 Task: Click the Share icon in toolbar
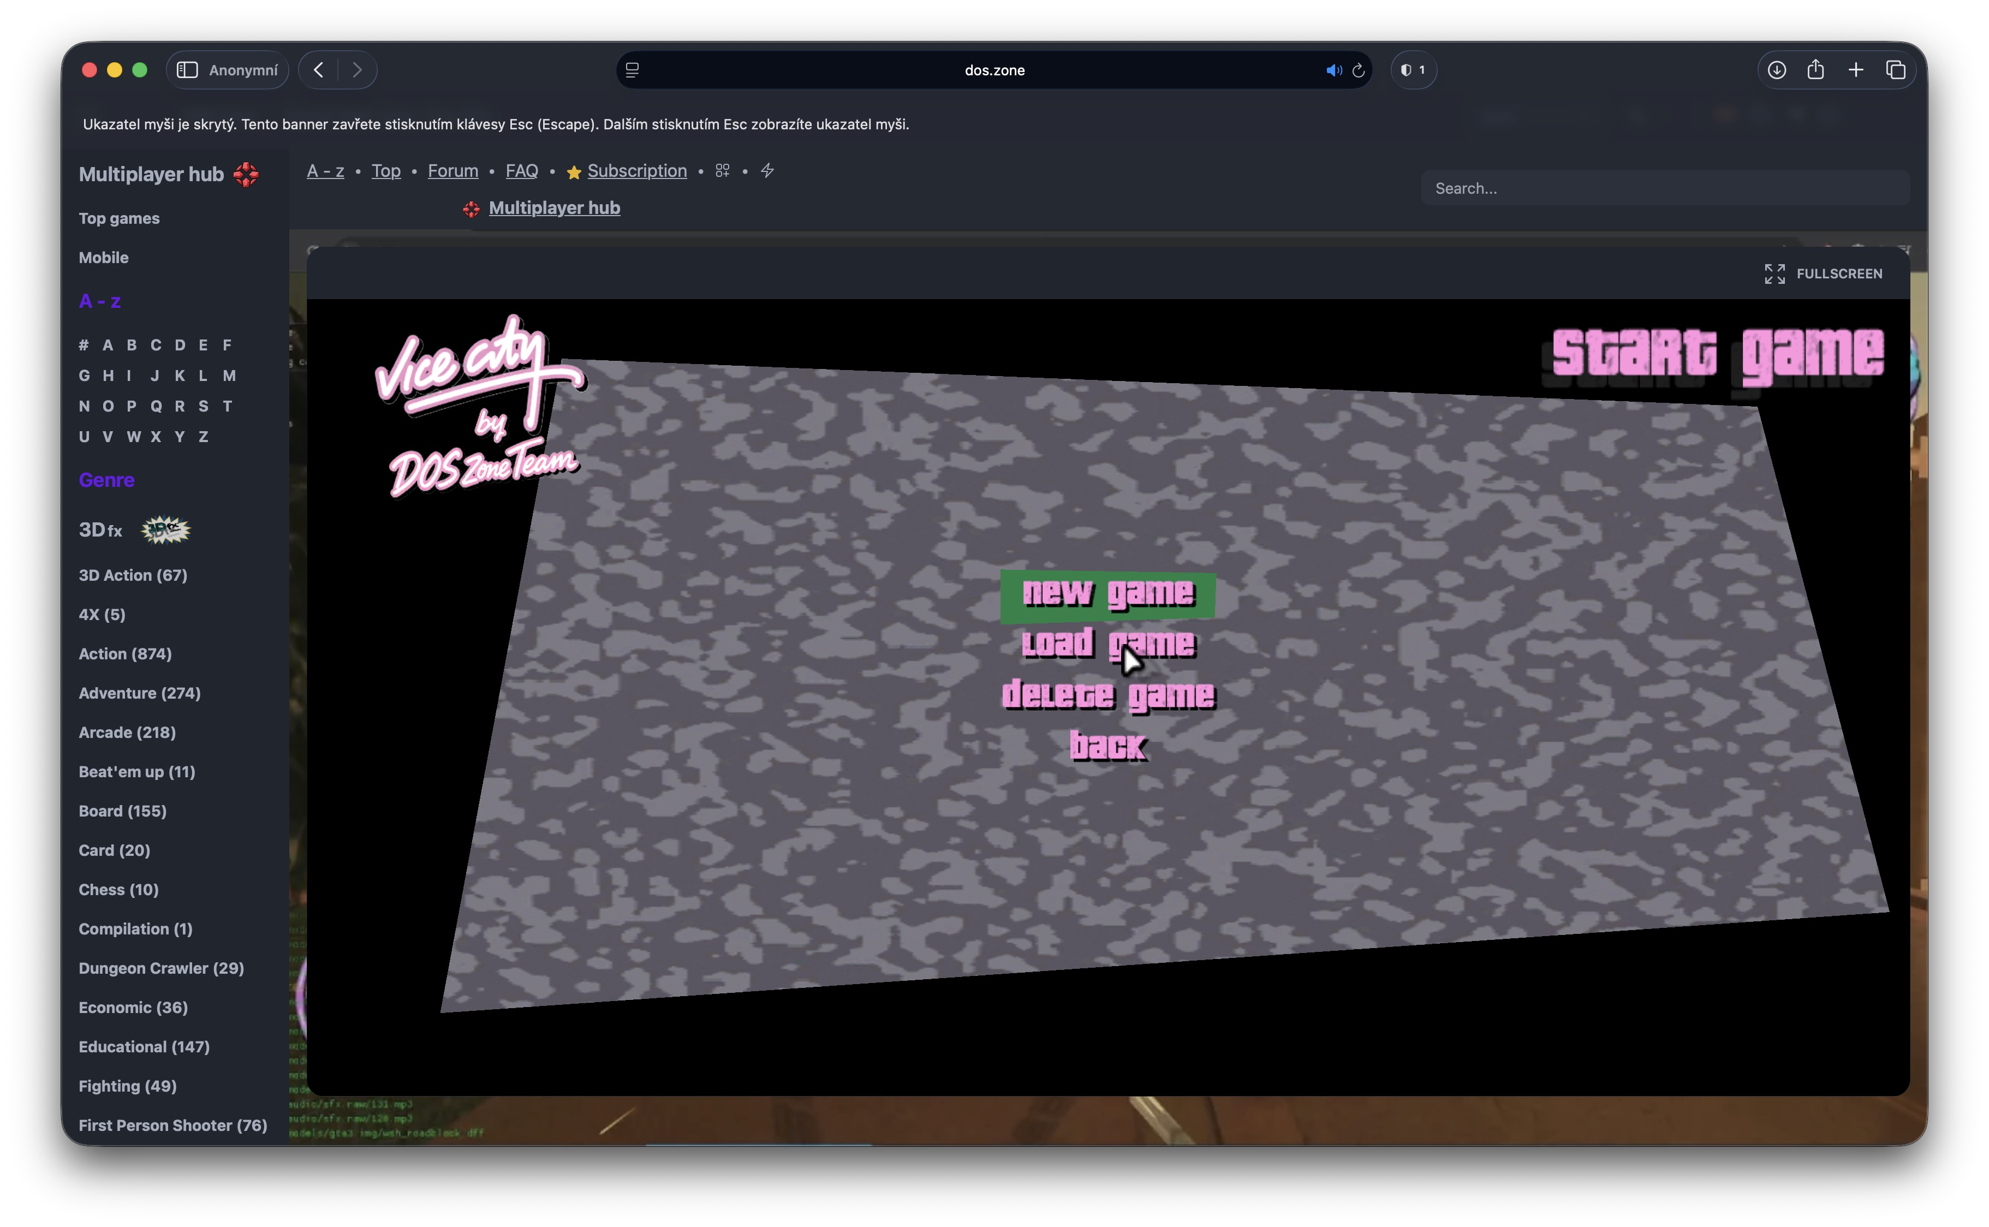coord(1815,70)
